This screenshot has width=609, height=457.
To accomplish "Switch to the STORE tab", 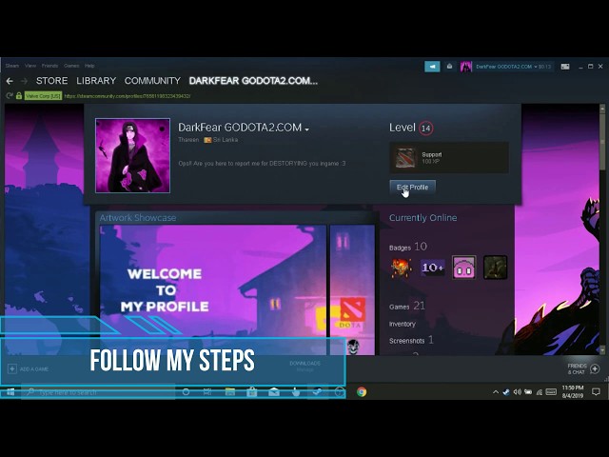I will click(51, 81).
